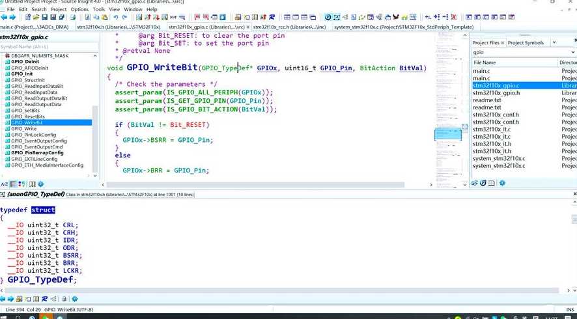Open the gpio search box dropdown

pos(574,52)
